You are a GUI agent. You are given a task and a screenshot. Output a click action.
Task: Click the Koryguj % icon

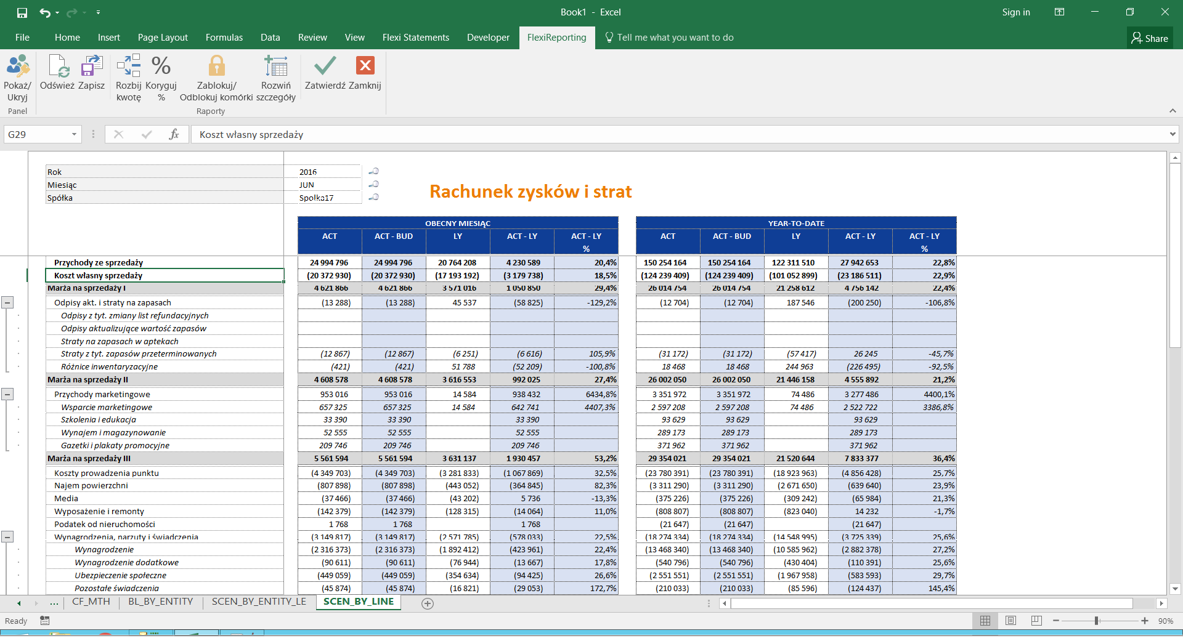(161, 67)
